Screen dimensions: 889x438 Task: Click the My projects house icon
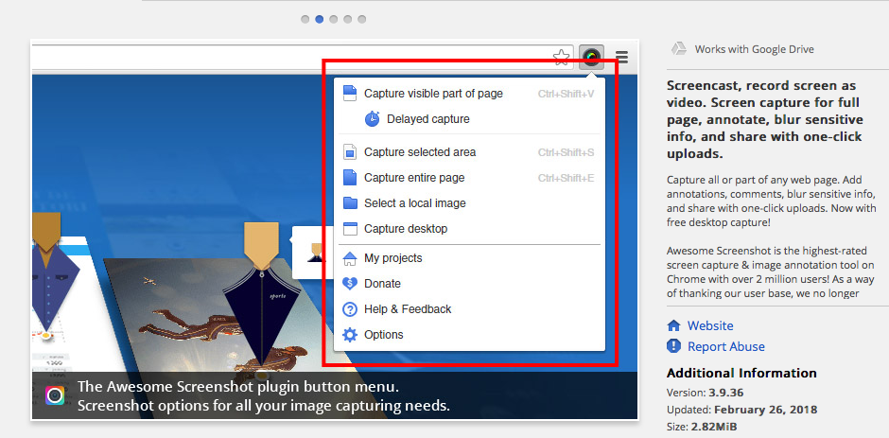pos(350,258)
